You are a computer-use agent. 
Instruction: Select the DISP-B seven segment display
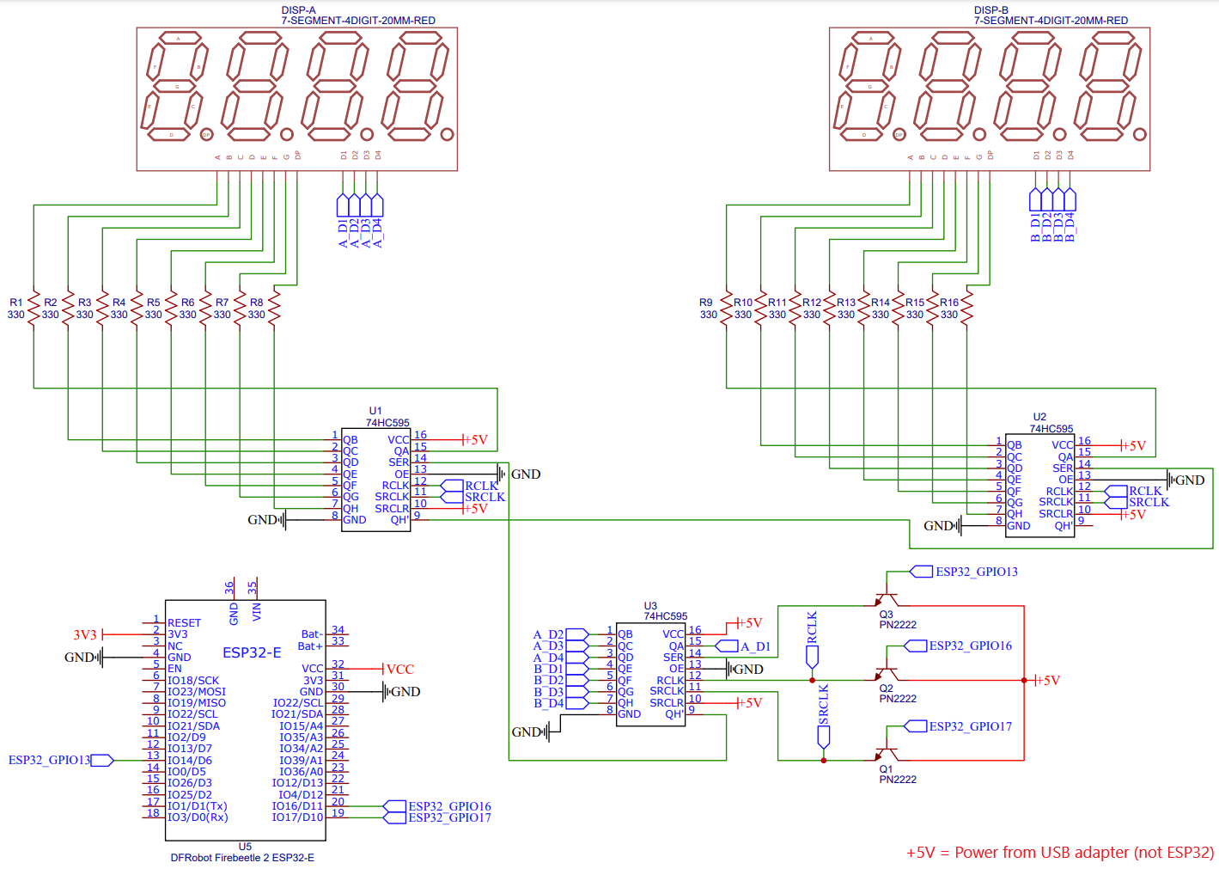pos(990,99)
